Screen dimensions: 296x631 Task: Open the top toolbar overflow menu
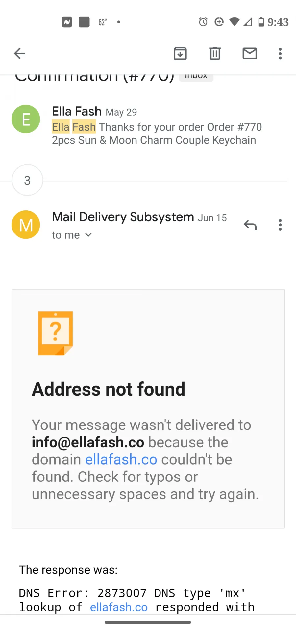280,53
